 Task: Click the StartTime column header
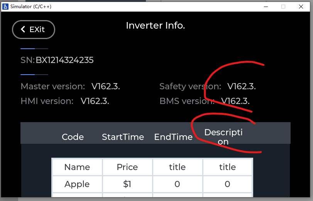pyautogui.click(x=123, y=137)
